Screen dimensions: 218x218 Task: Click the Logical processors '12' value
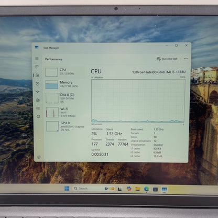click(155, 141)
